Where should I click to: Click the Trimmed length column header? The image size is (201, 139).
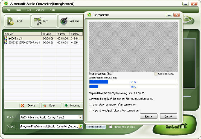coord(63,34)
